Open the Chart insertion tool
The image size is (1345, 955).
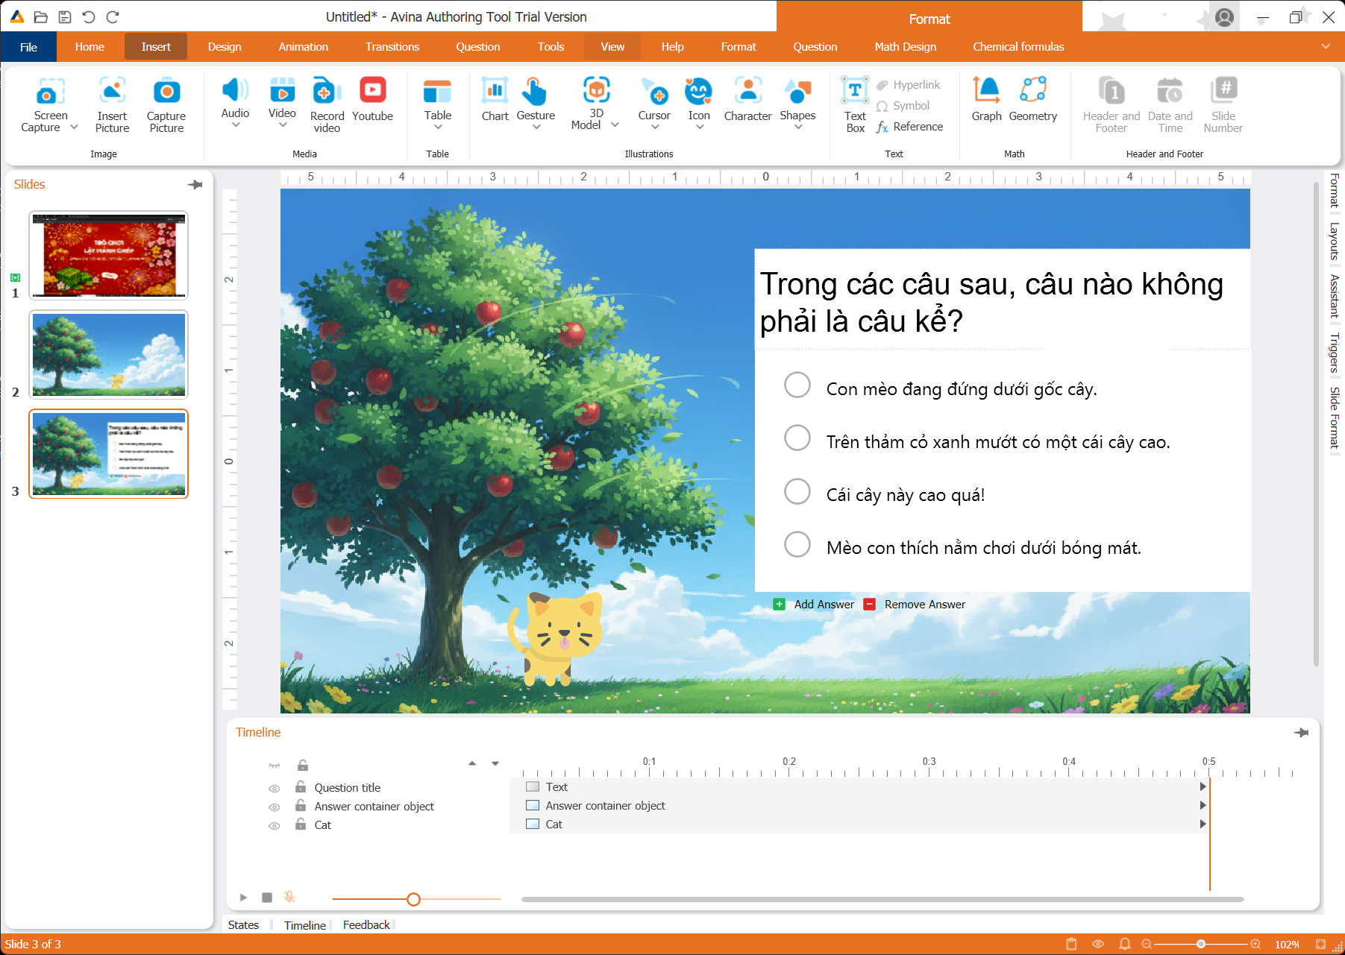click(495, 99)
